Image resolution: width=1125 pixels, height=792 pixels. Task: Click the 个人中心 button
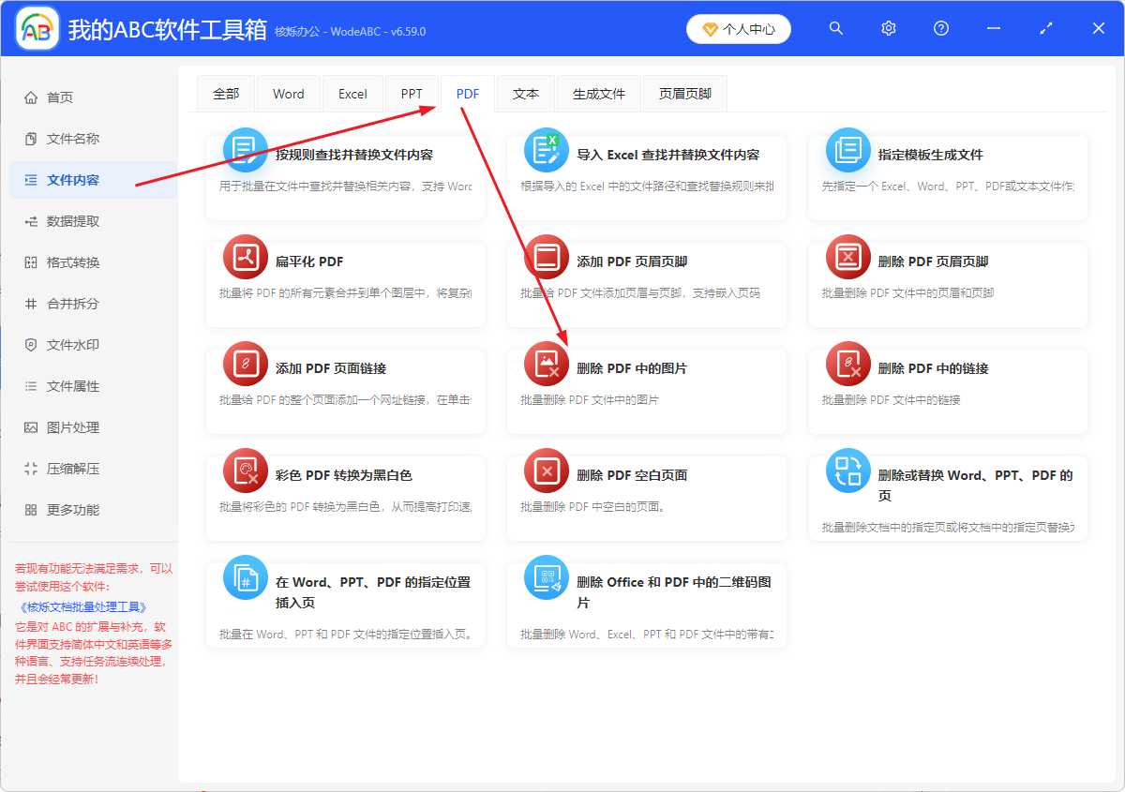[x=738, y=28]
